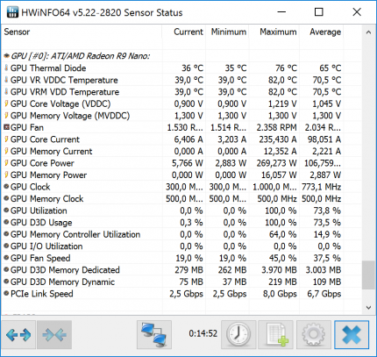Select the GPU D3D Memory Dynamic label
Viewport: 377px width, 357px height.
coord(62,282)
